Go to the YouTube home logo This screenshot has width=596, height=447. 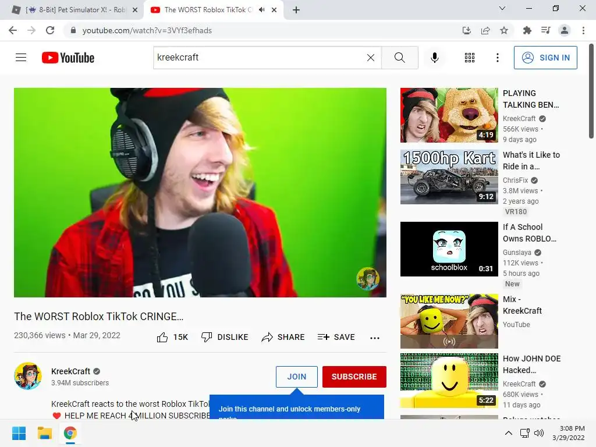[68, 58]
